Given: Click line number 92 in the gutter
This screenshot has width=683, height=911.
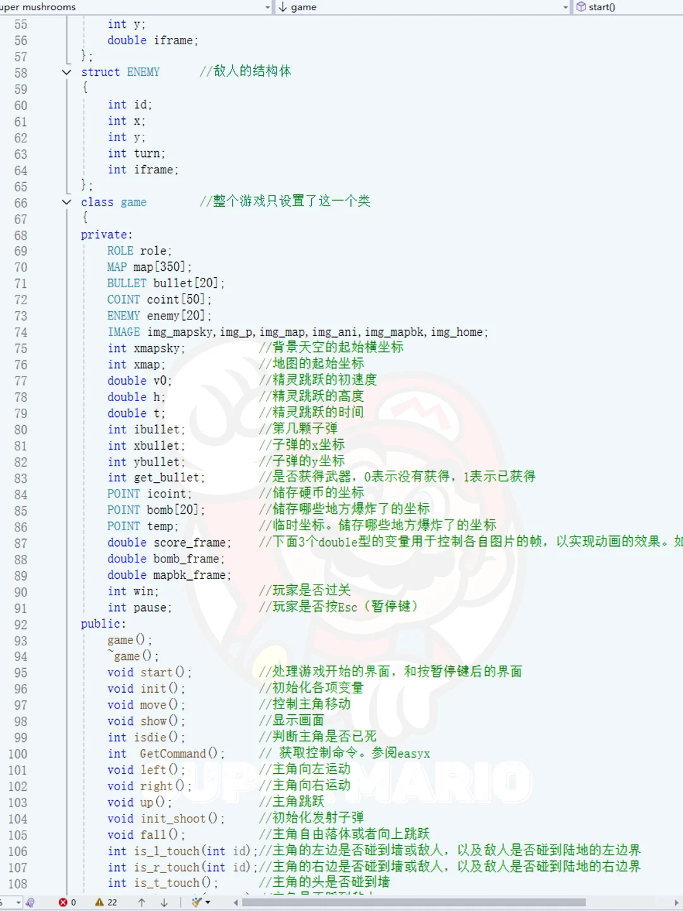Looking at the screenshot, I should tap(21, 625).
